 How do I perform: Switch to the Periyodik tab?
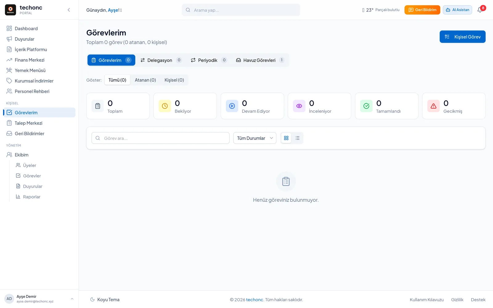(209, 60)
